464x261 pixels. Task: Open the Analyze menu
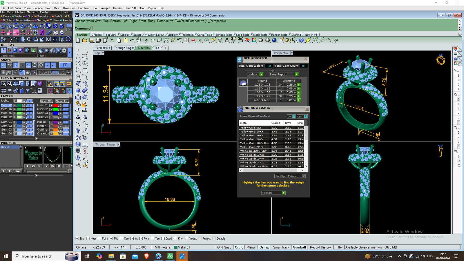pyautogui.click(x=106, y=8)
